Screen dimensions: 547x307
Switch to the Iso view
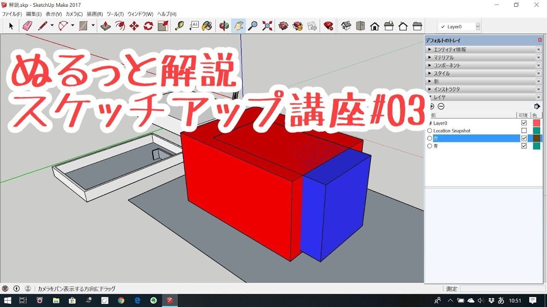coord(346,26)
